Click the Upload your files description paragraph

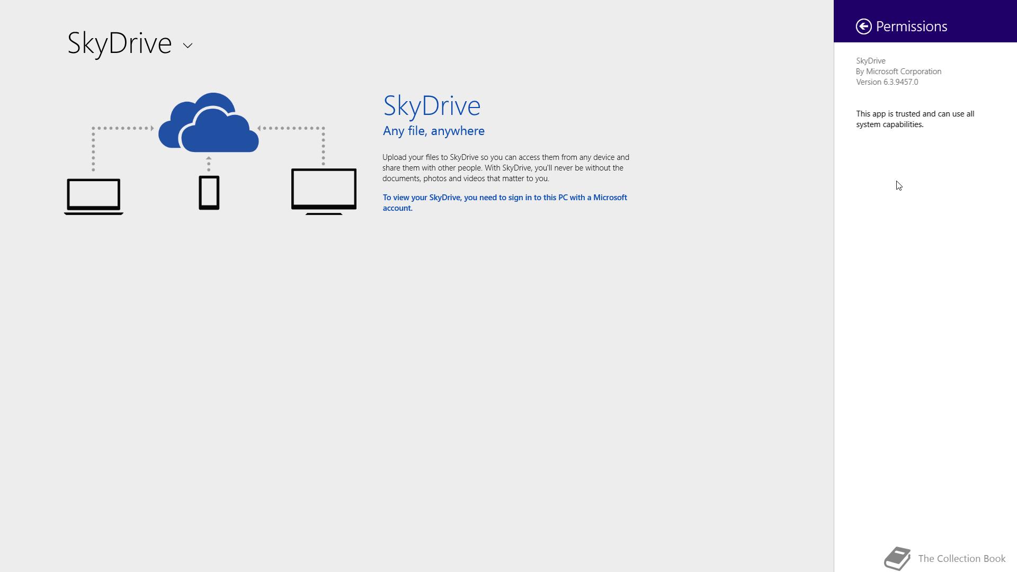[505, 168]
